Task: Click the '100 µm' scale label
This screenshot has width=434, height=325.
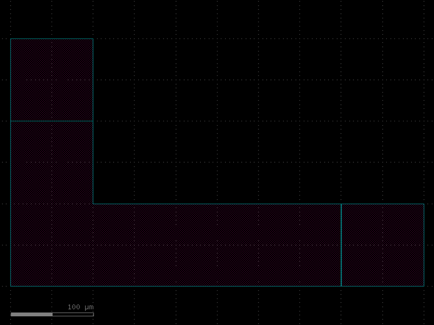Action: click(x=81, y=307)
